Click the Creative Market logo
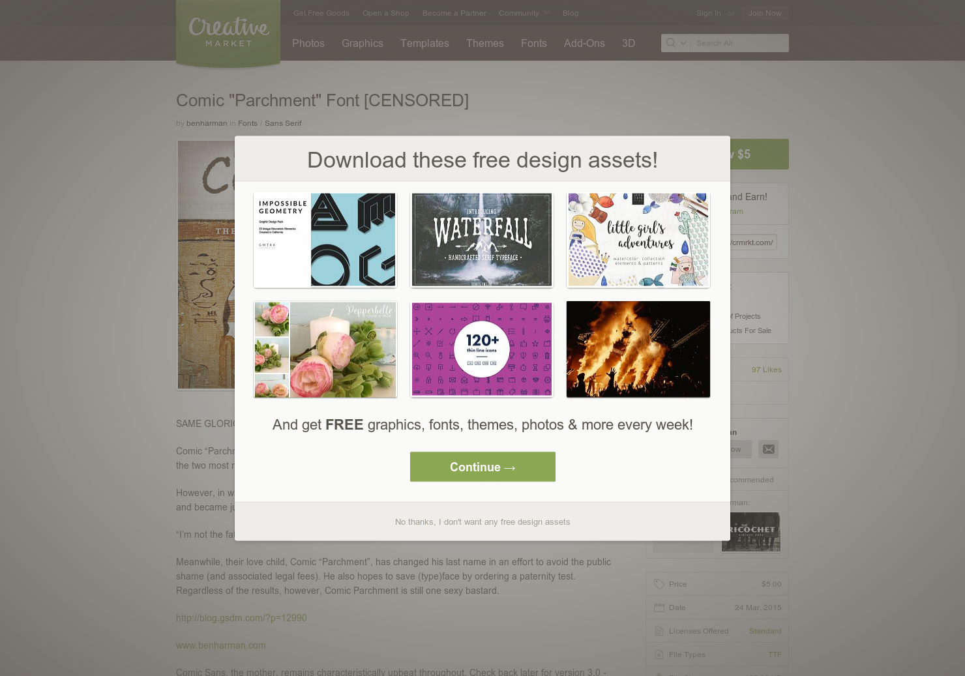Viewport: 965px width, 676px height. (228, 32)
